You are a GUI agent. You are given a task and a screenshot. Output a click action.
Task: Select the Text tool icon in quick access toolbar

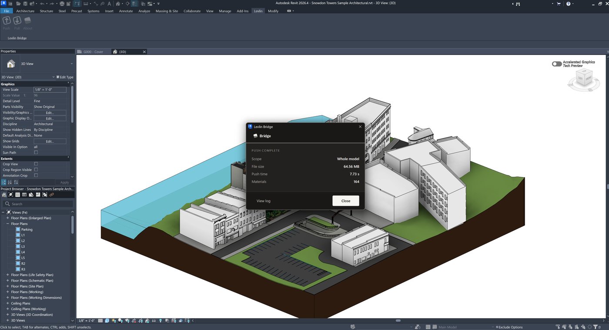(109, 3)
